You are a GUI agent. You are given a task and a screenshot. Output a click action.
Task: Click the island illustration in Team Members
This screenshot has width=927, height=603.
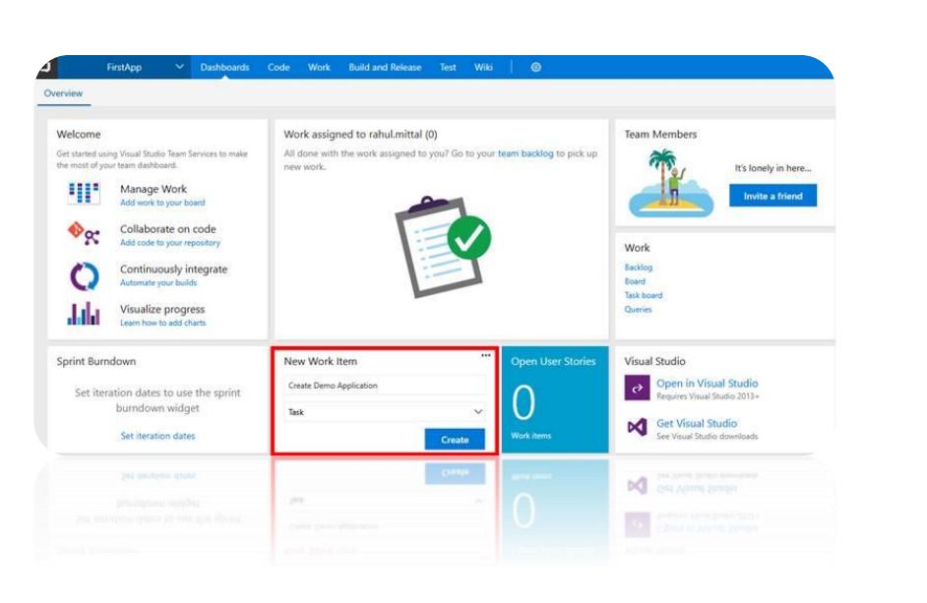670,183
